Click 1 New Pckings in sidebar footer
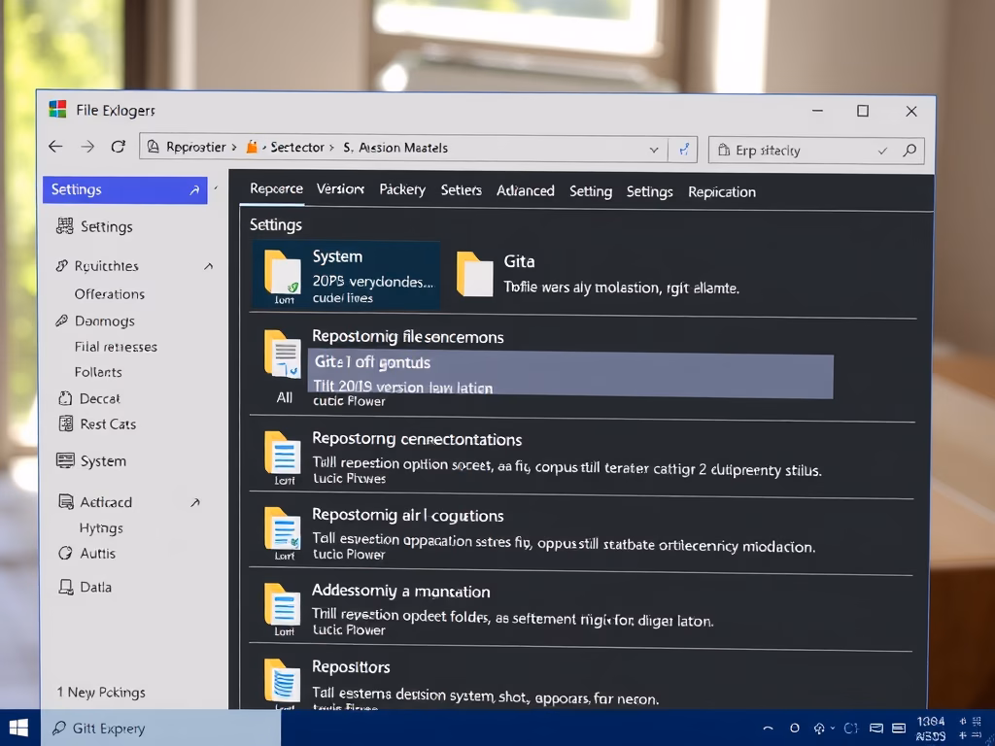 click(x=101, y=692)
